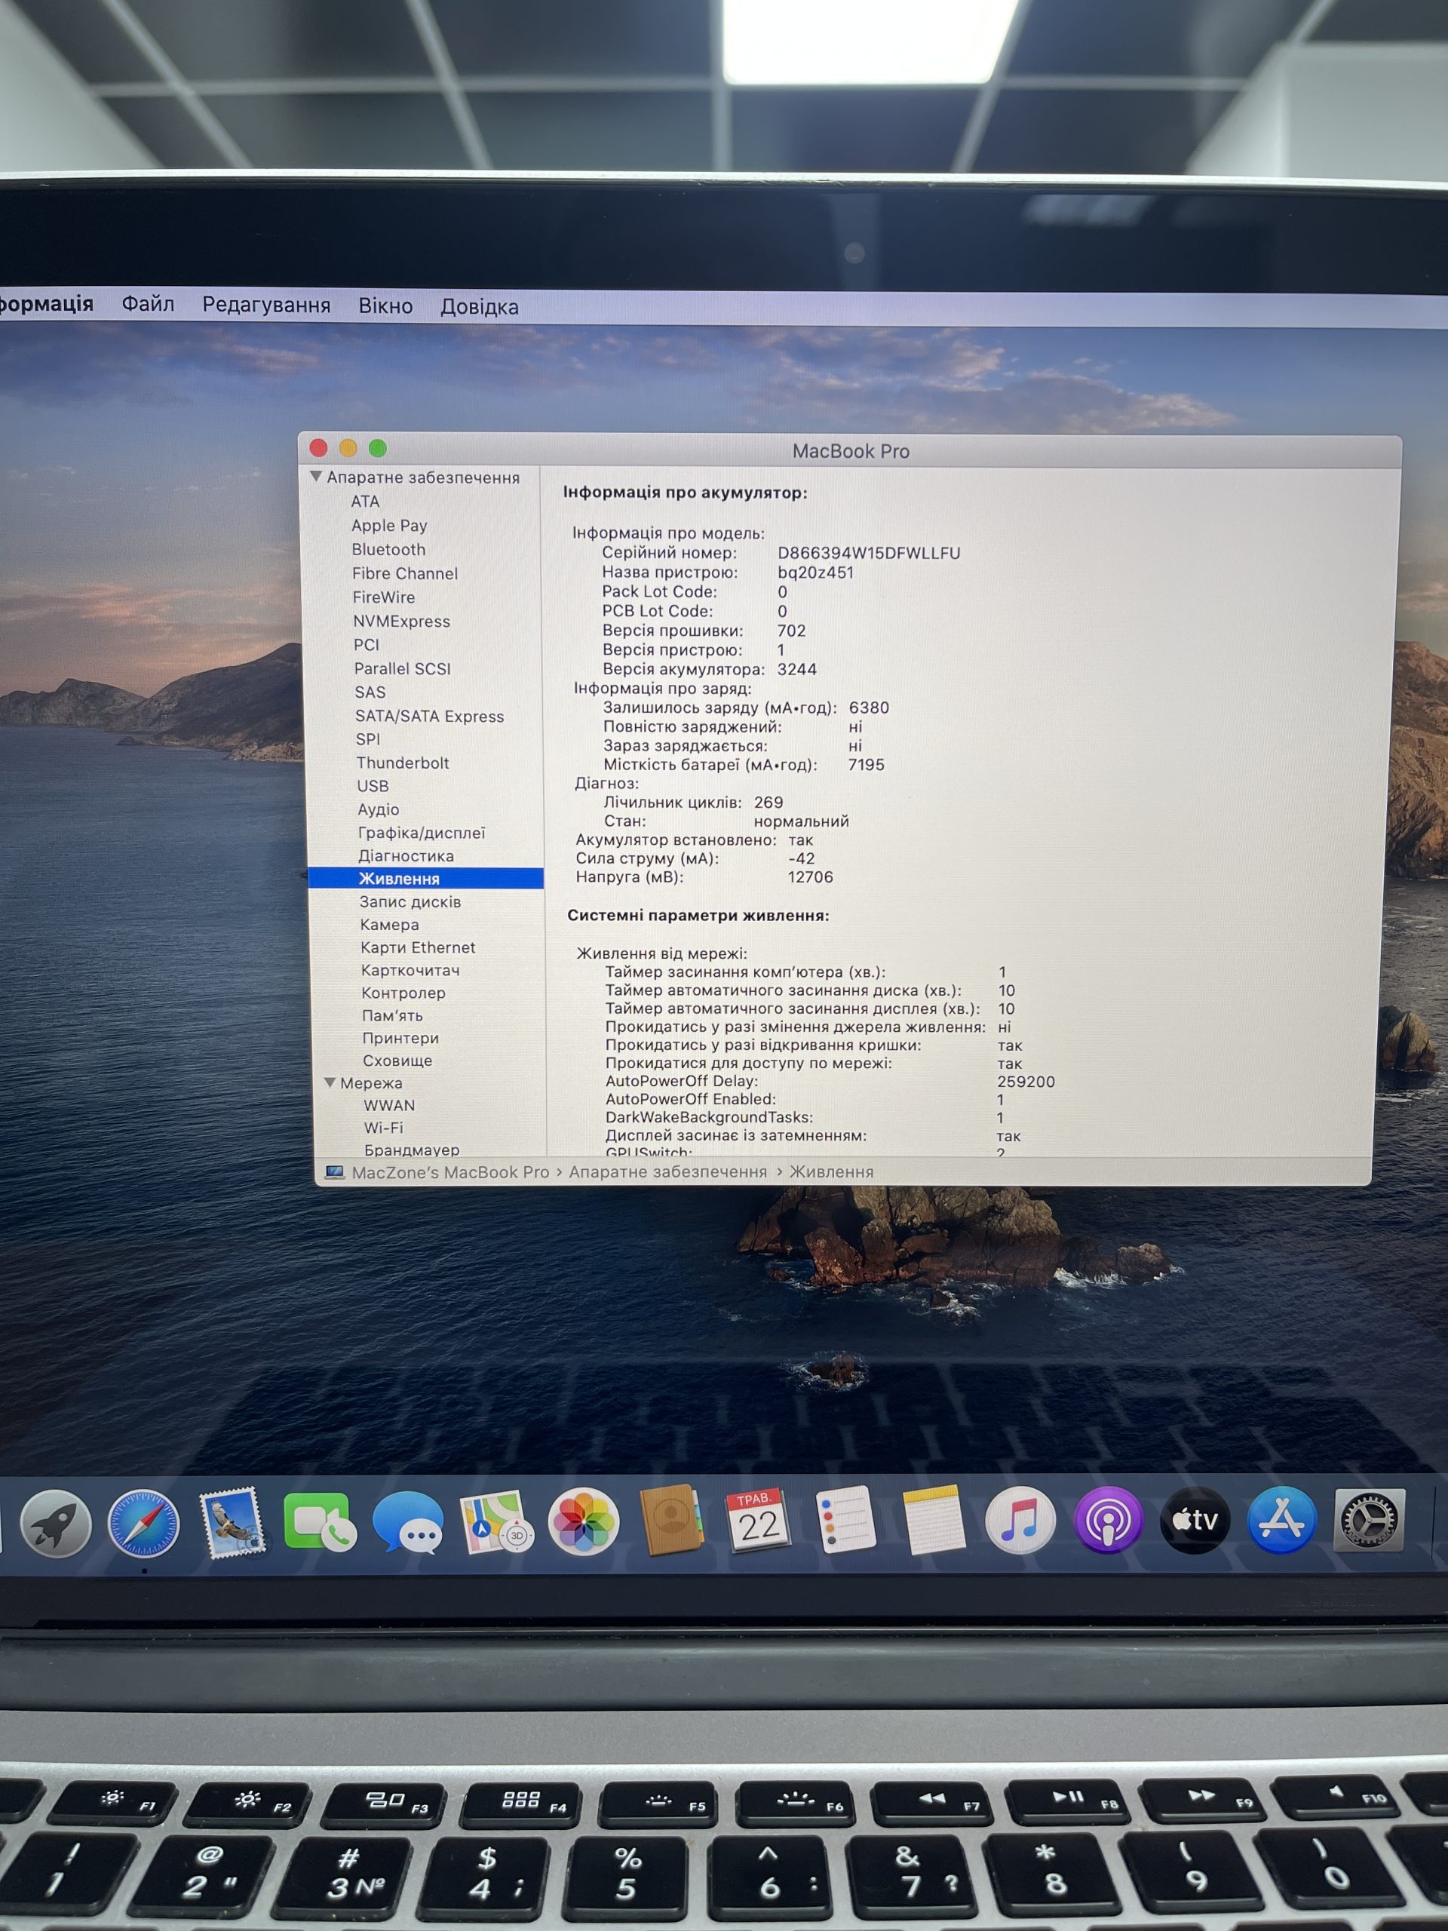This screenshot has width=1448, height=1931.
Task: Select Пам'ять in the sidebar
Action: coord(392,1015)
